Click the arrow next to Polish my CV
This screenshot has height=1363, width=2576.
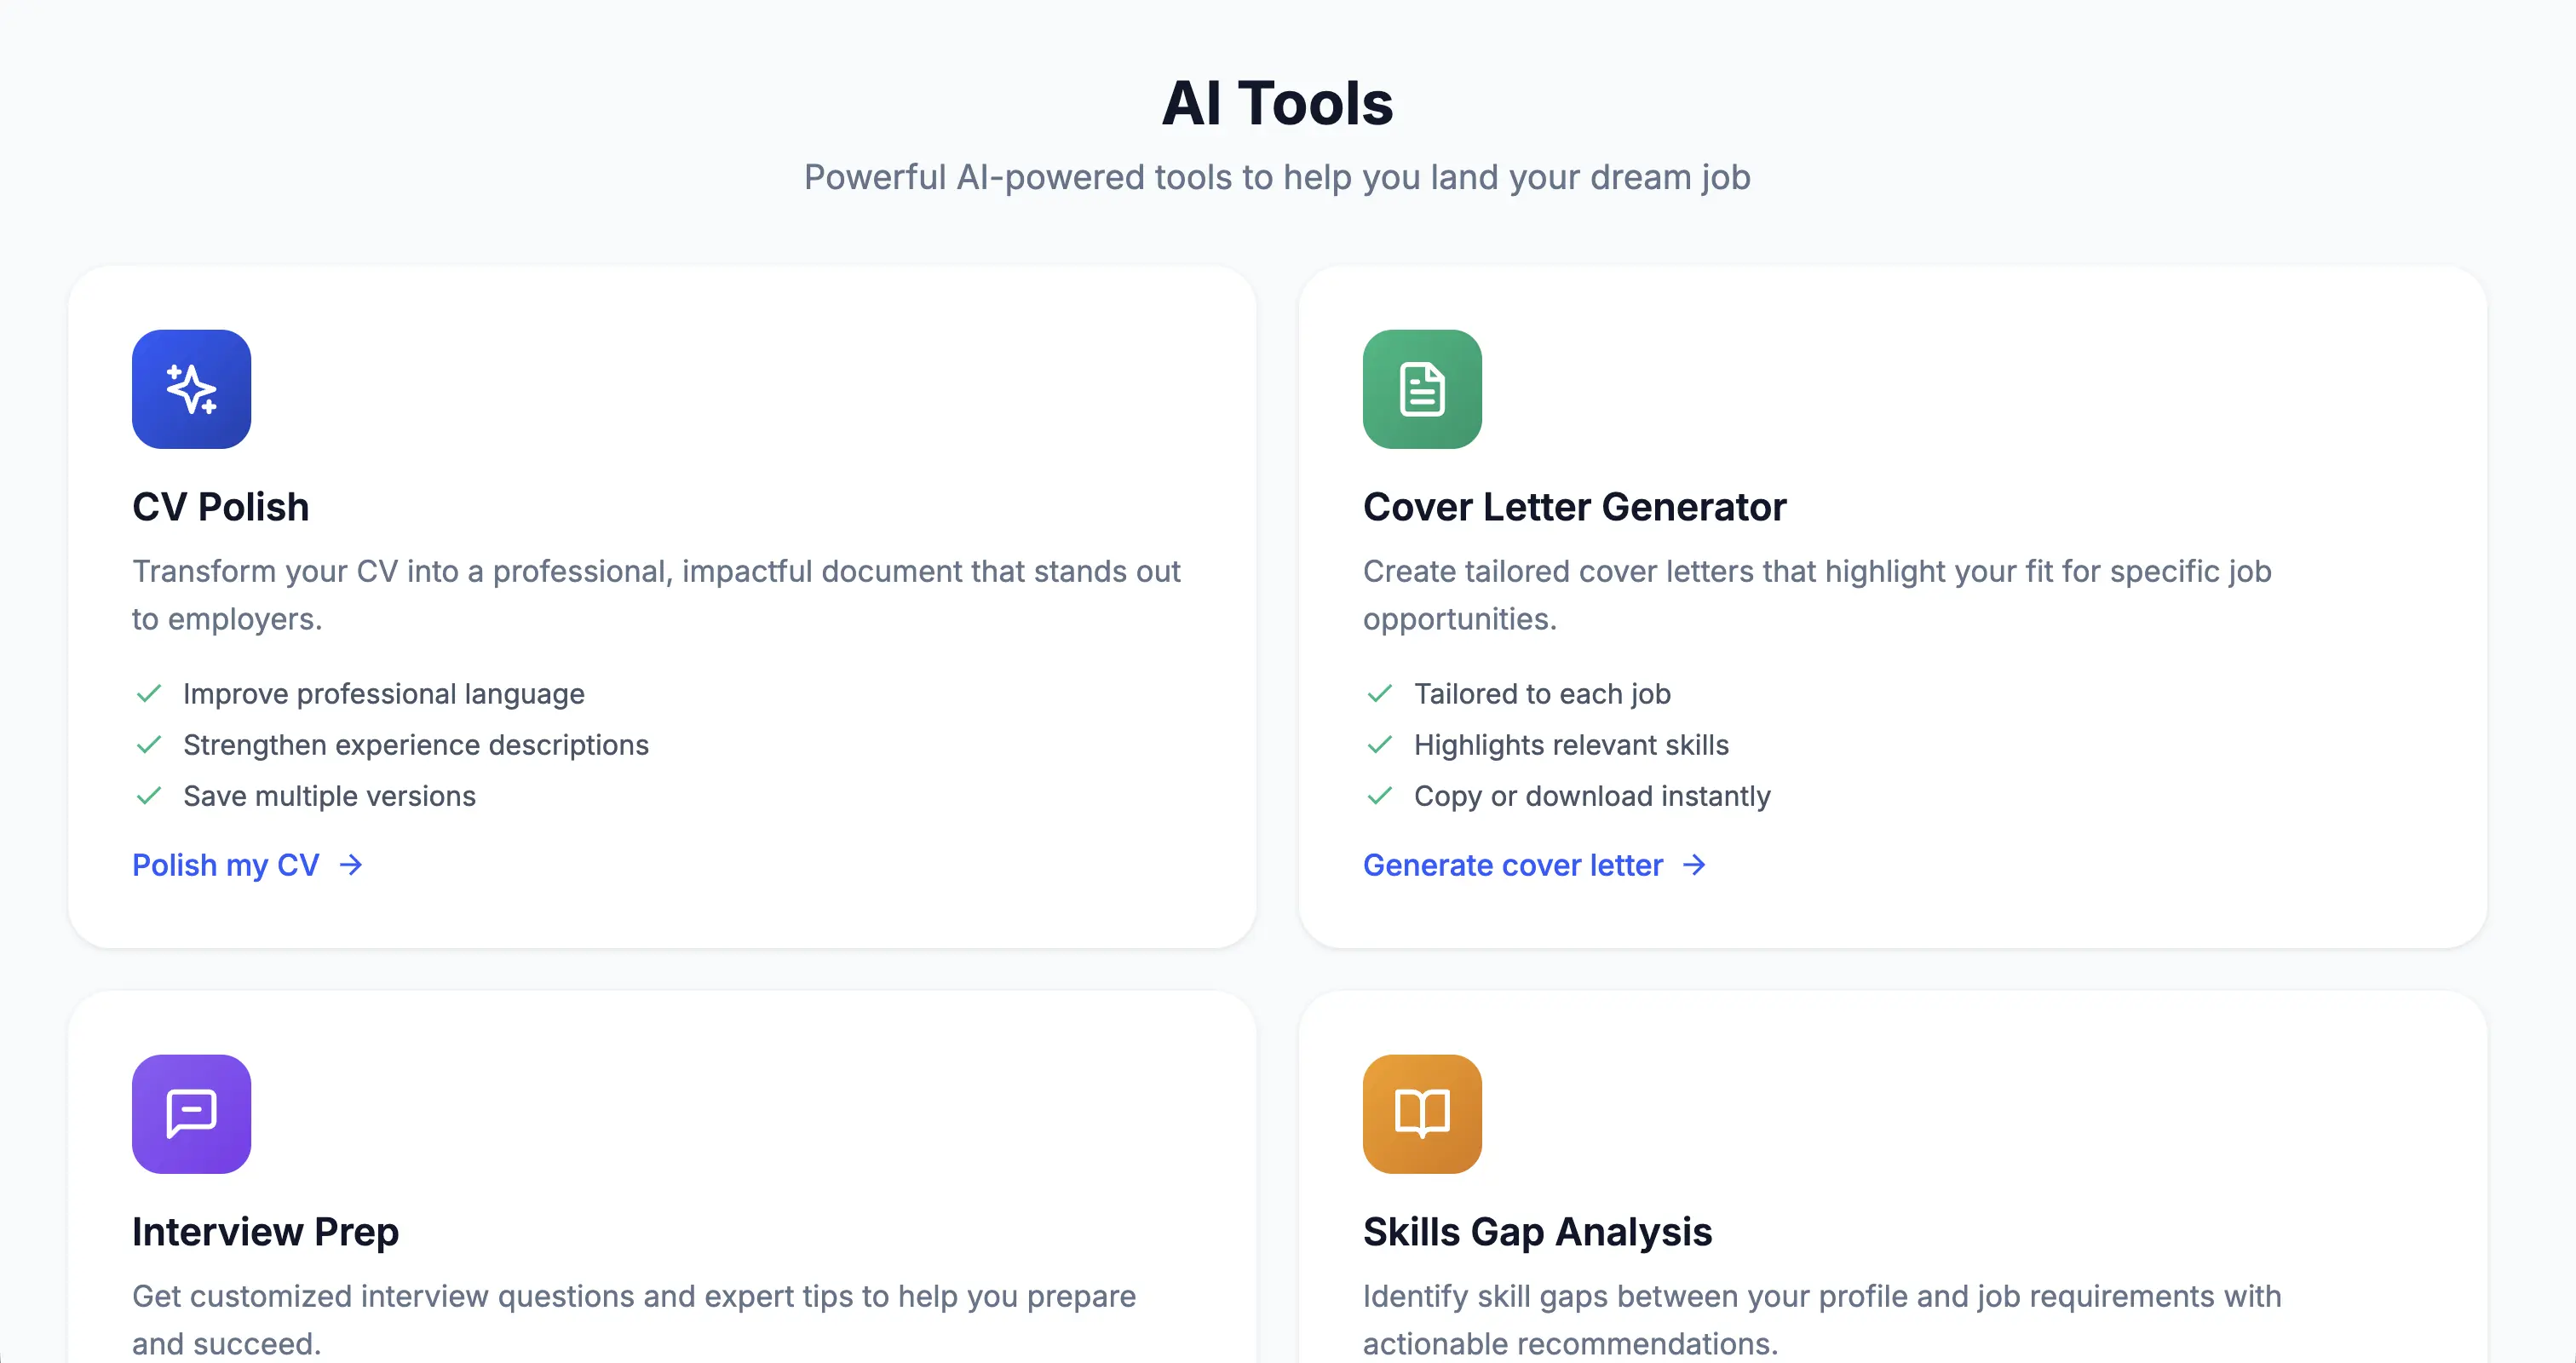(351, 865)
